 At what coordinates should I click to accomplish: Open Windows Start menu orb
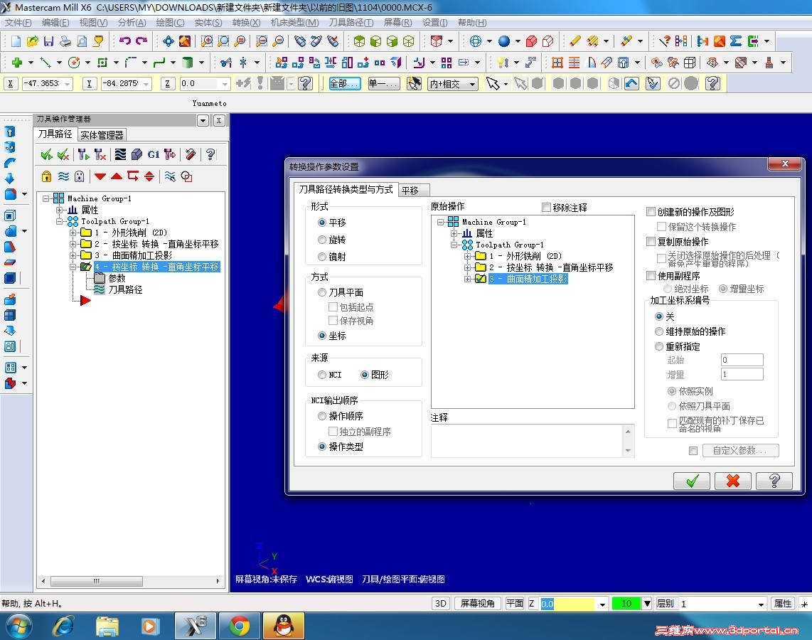point(19,626)
